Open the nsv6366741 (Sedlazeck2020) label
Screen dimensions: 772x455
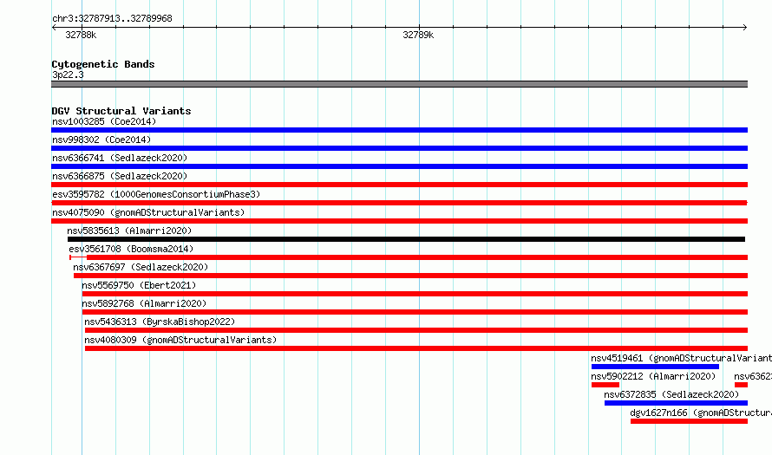pyautogui.click(x=120, y=158)
